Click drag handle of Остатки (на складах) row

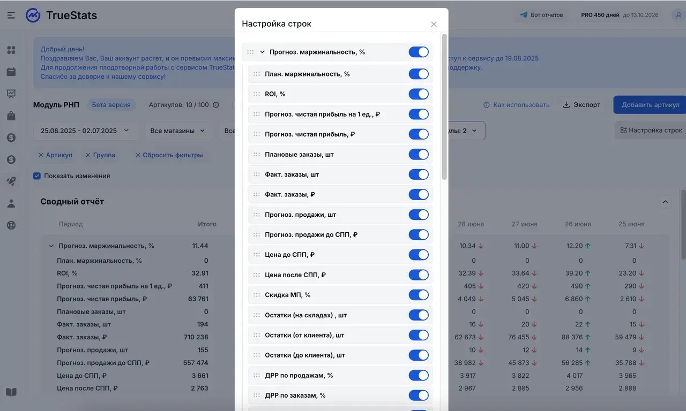pos(257,315)
